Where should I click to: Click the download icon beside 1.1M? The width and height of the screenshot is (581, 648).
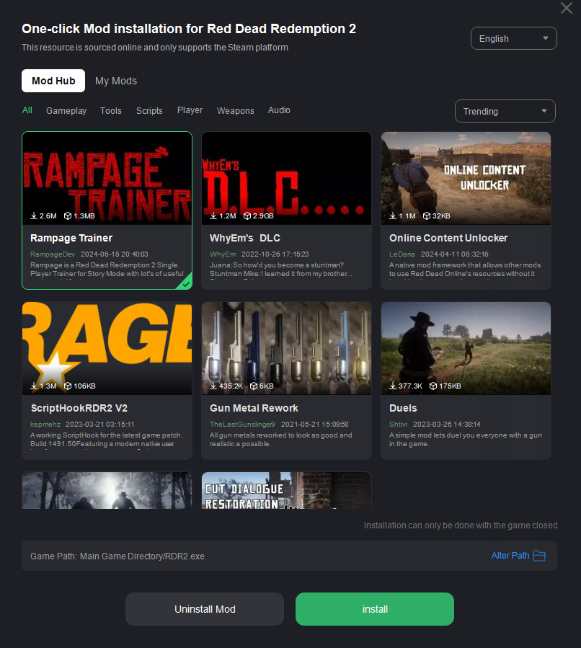point(393,216)
